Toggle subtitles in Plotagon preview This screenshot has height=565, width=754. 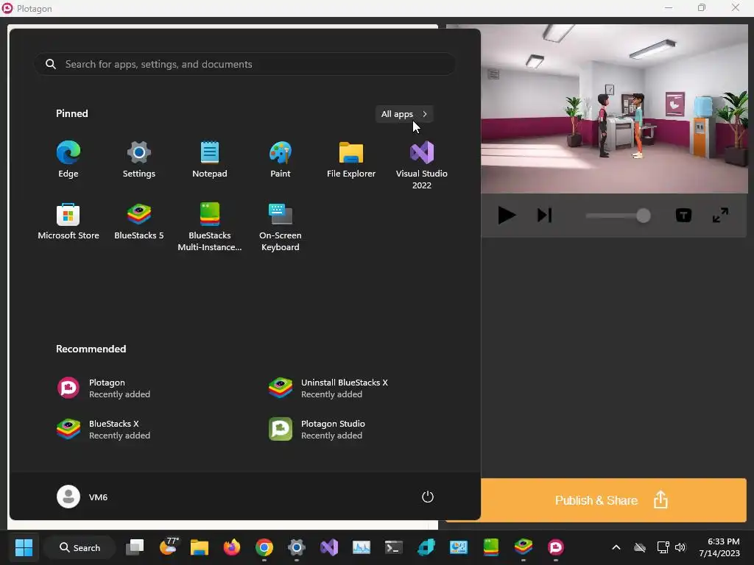pos(683,216)
